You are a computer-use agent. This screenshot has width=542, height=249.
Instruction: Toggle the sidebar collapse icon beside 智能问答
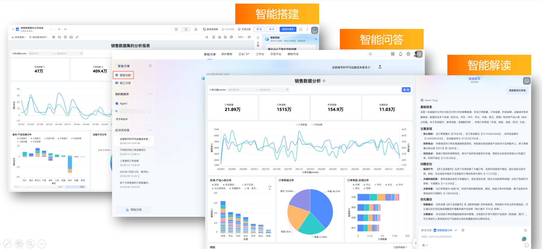tap(150, 66)
